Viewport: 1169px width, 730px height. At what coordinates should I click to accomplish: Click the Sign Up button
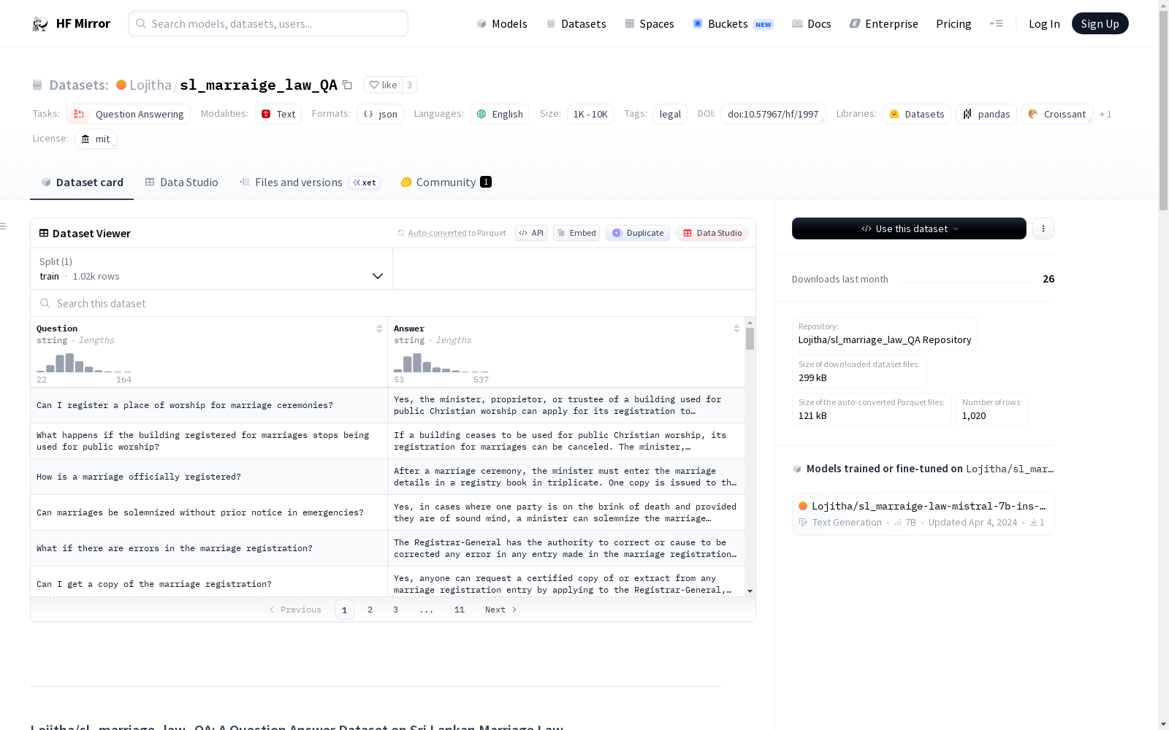point(1100,23)
